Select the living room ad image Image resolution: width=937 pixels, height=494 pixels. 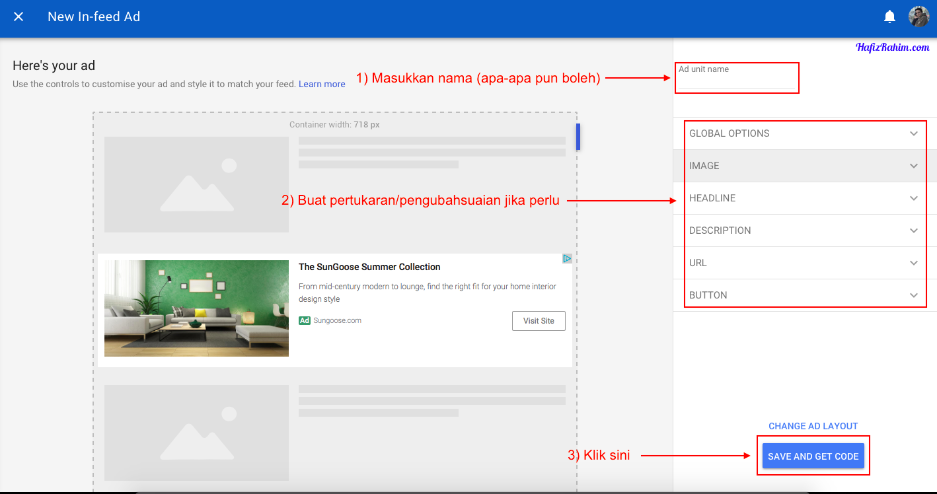(196, 308)
